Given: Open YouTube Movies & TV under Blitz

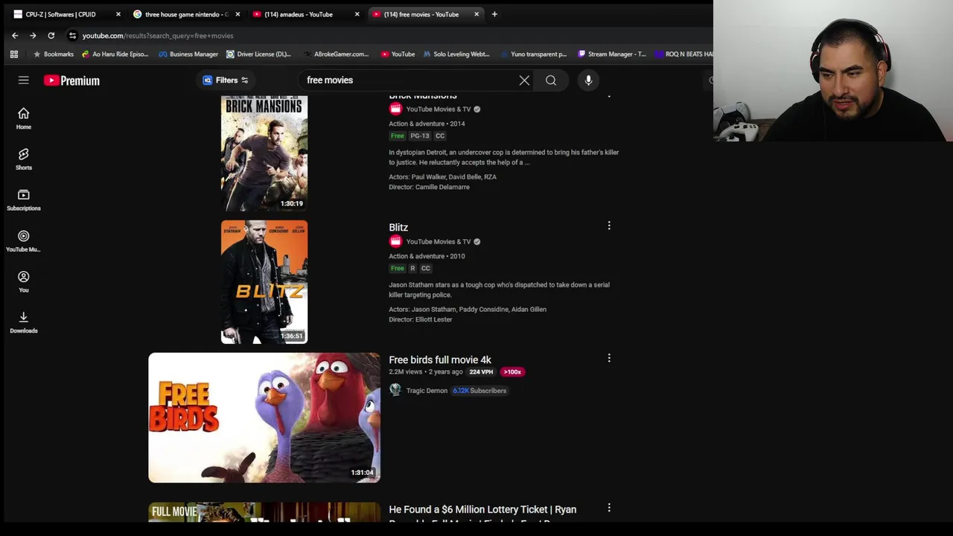Looking at the screenshot, I should click(x=439, y=241).
